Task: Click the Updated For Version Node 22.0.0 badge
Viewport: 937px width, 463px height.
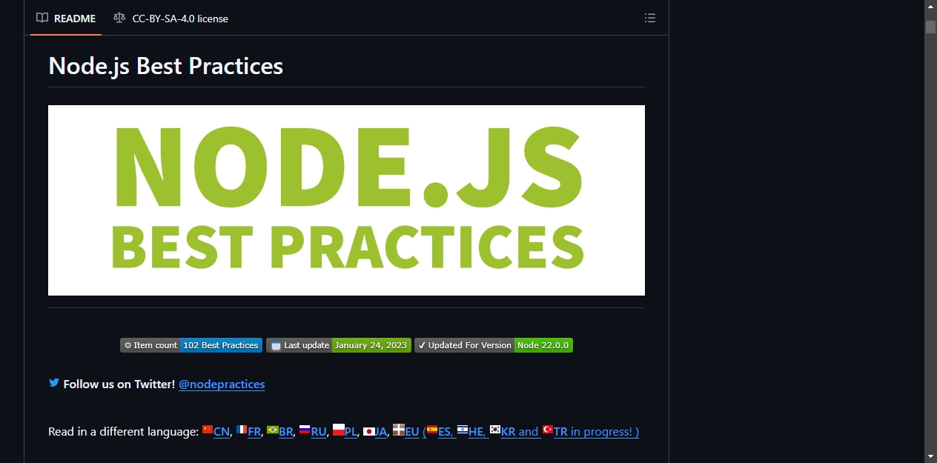Action: coord(494,345)
